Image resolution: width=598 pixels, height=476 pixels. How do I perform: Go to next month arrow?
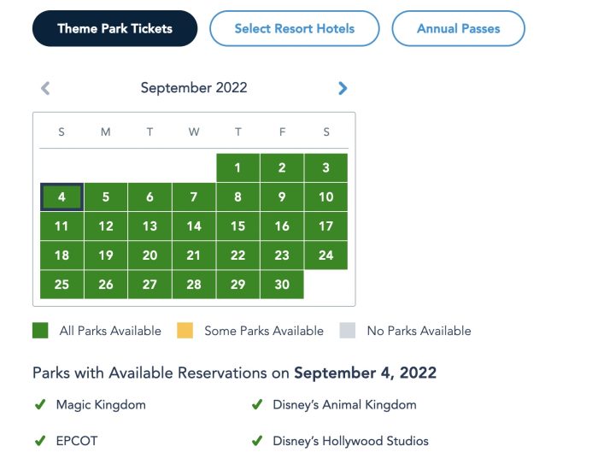tap(343, 88)
